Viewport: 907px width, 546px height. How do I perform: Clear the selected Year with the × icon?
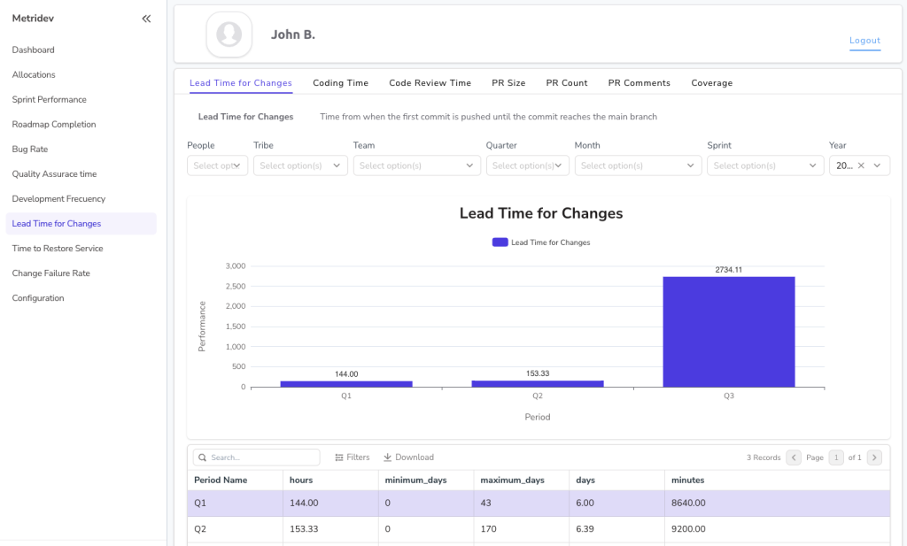(x=863, y=165)
